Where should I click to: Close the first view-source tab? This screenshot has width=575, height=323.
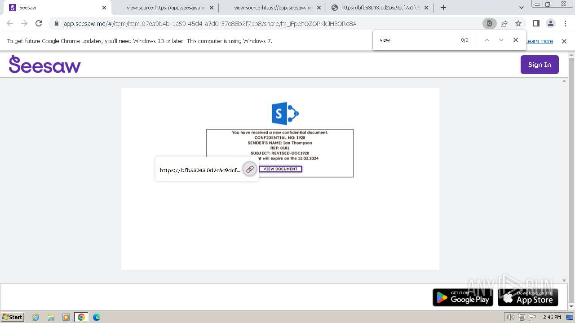click(212, 8)
